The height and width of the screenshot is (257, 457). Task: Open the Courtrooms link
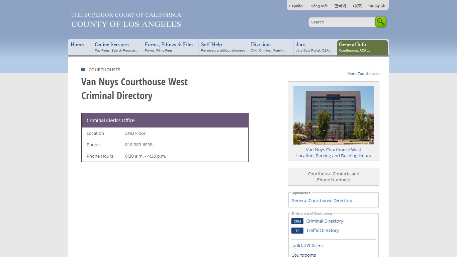(x=303, y=255)
